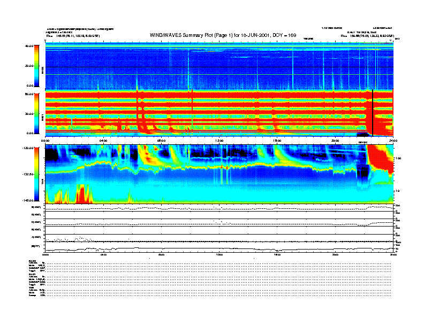This screenshot has height=327, width=424.
Task: Click the -132.50 label on TNR scale
Action: (28, 174)
